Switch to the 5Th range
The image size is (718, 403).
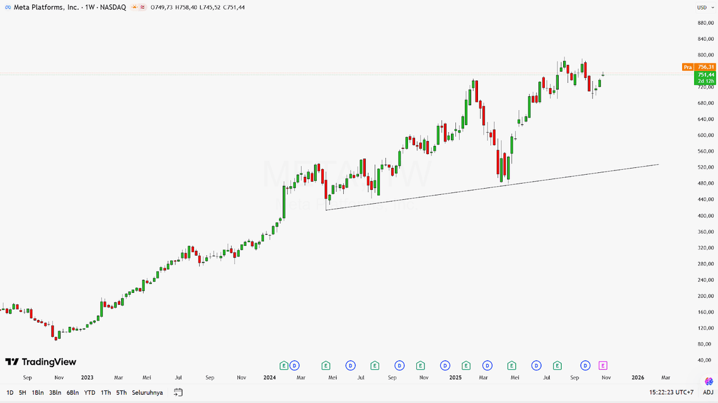tap(121, 392)
